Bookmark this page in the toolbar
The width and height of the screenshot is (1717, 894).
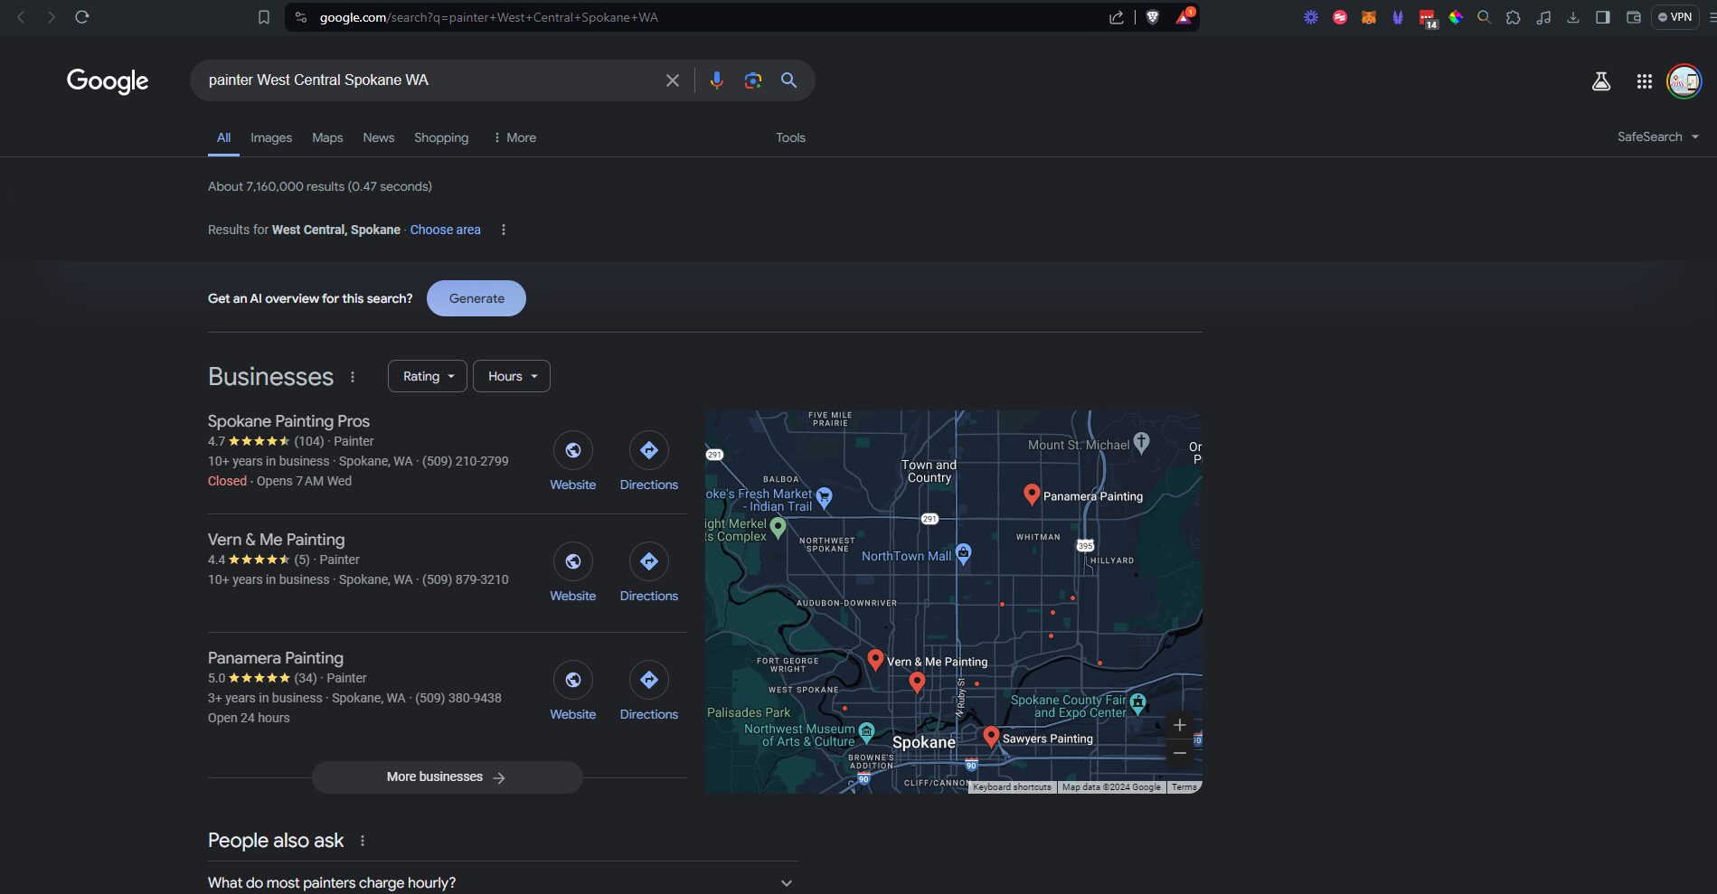[x=264, y=17]
